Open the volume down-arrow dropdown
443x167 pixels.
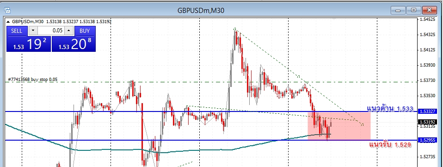coord(33,31)
